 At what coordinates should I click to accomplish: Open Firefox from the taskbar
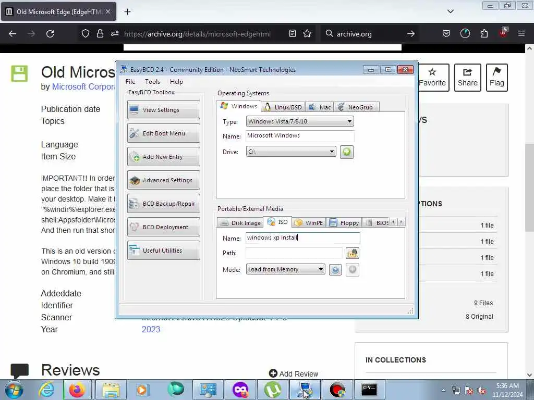click(x=77, y=390)
